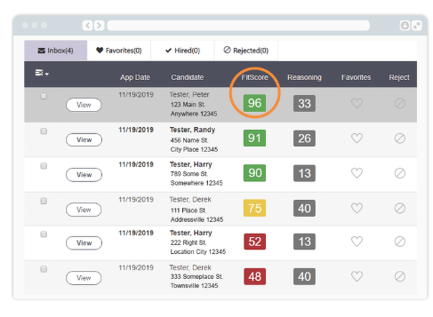Click browser back arrow button
The width and height of the screenshot is (433, 317).
(88, 26)
